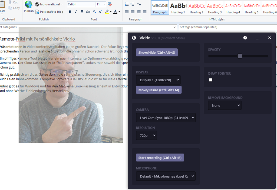
Task: Insert a numbered list
Action: [132, 4]
